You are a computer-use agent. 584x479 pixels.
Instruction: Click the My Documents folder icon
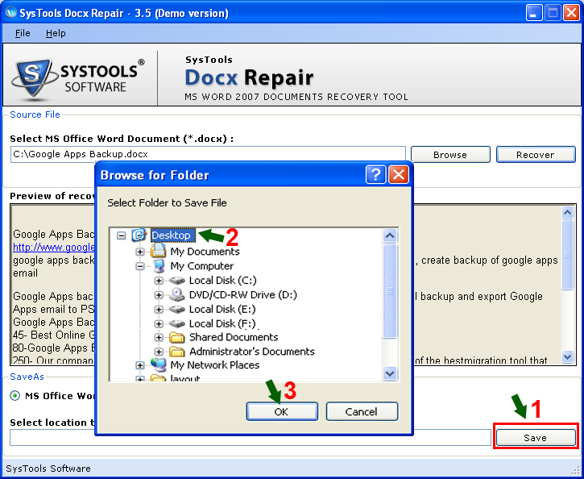pos(159,251)
